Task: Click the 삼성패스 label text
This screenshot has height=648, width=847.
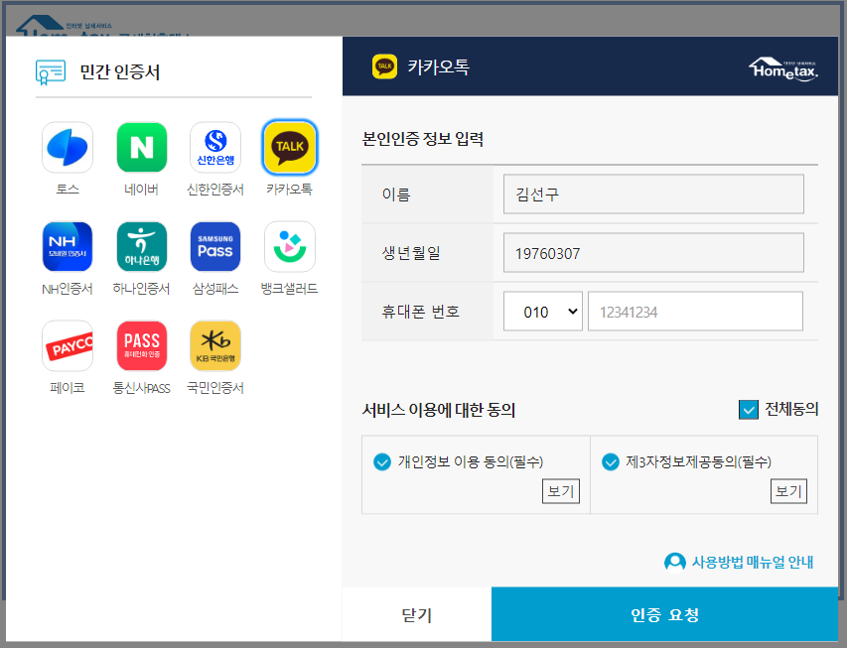Action: coord(215,289)
